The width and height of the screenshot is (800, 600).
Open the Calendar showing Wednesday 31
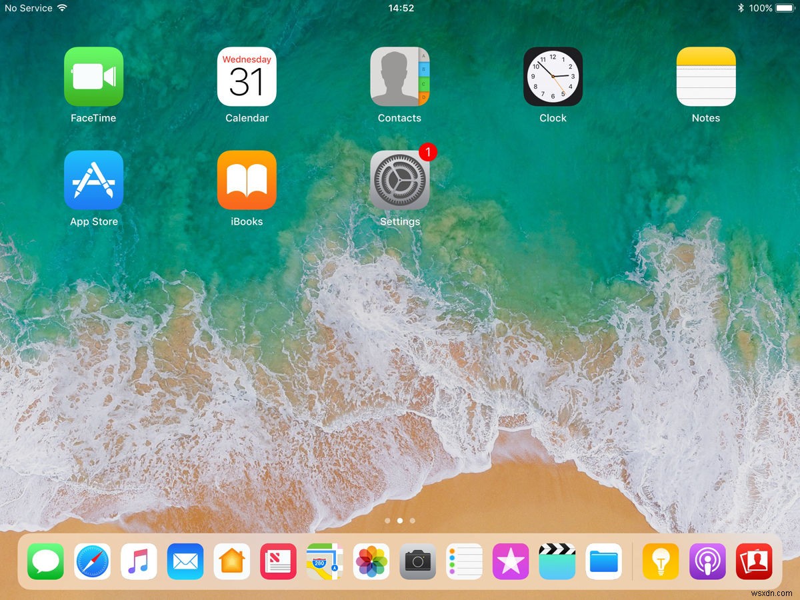coord(247,77)
